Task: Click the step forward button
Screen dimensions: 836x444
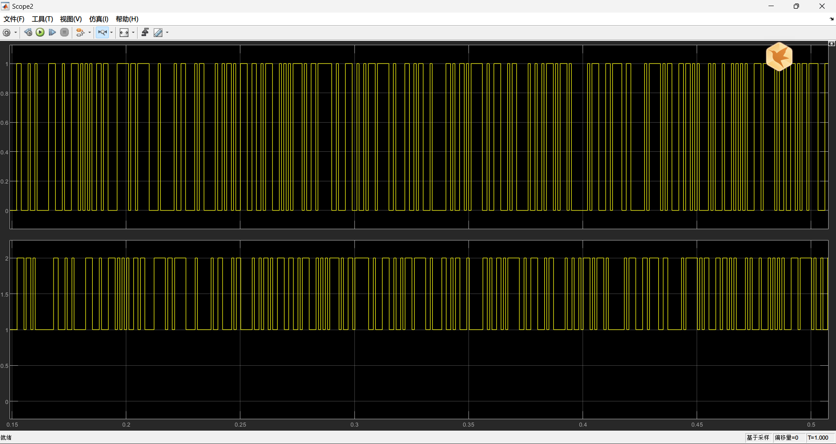Action: point(52,33)
